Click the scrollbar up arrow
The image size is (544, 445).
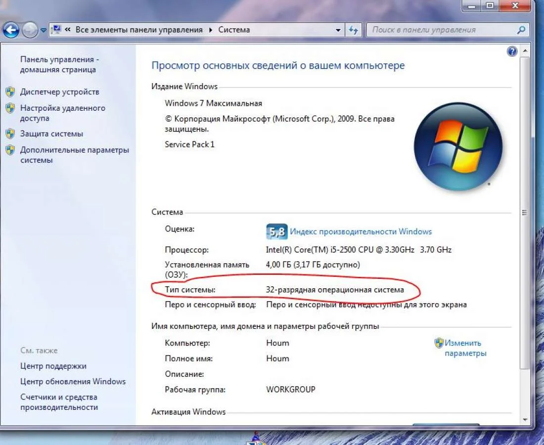[525, 51]
